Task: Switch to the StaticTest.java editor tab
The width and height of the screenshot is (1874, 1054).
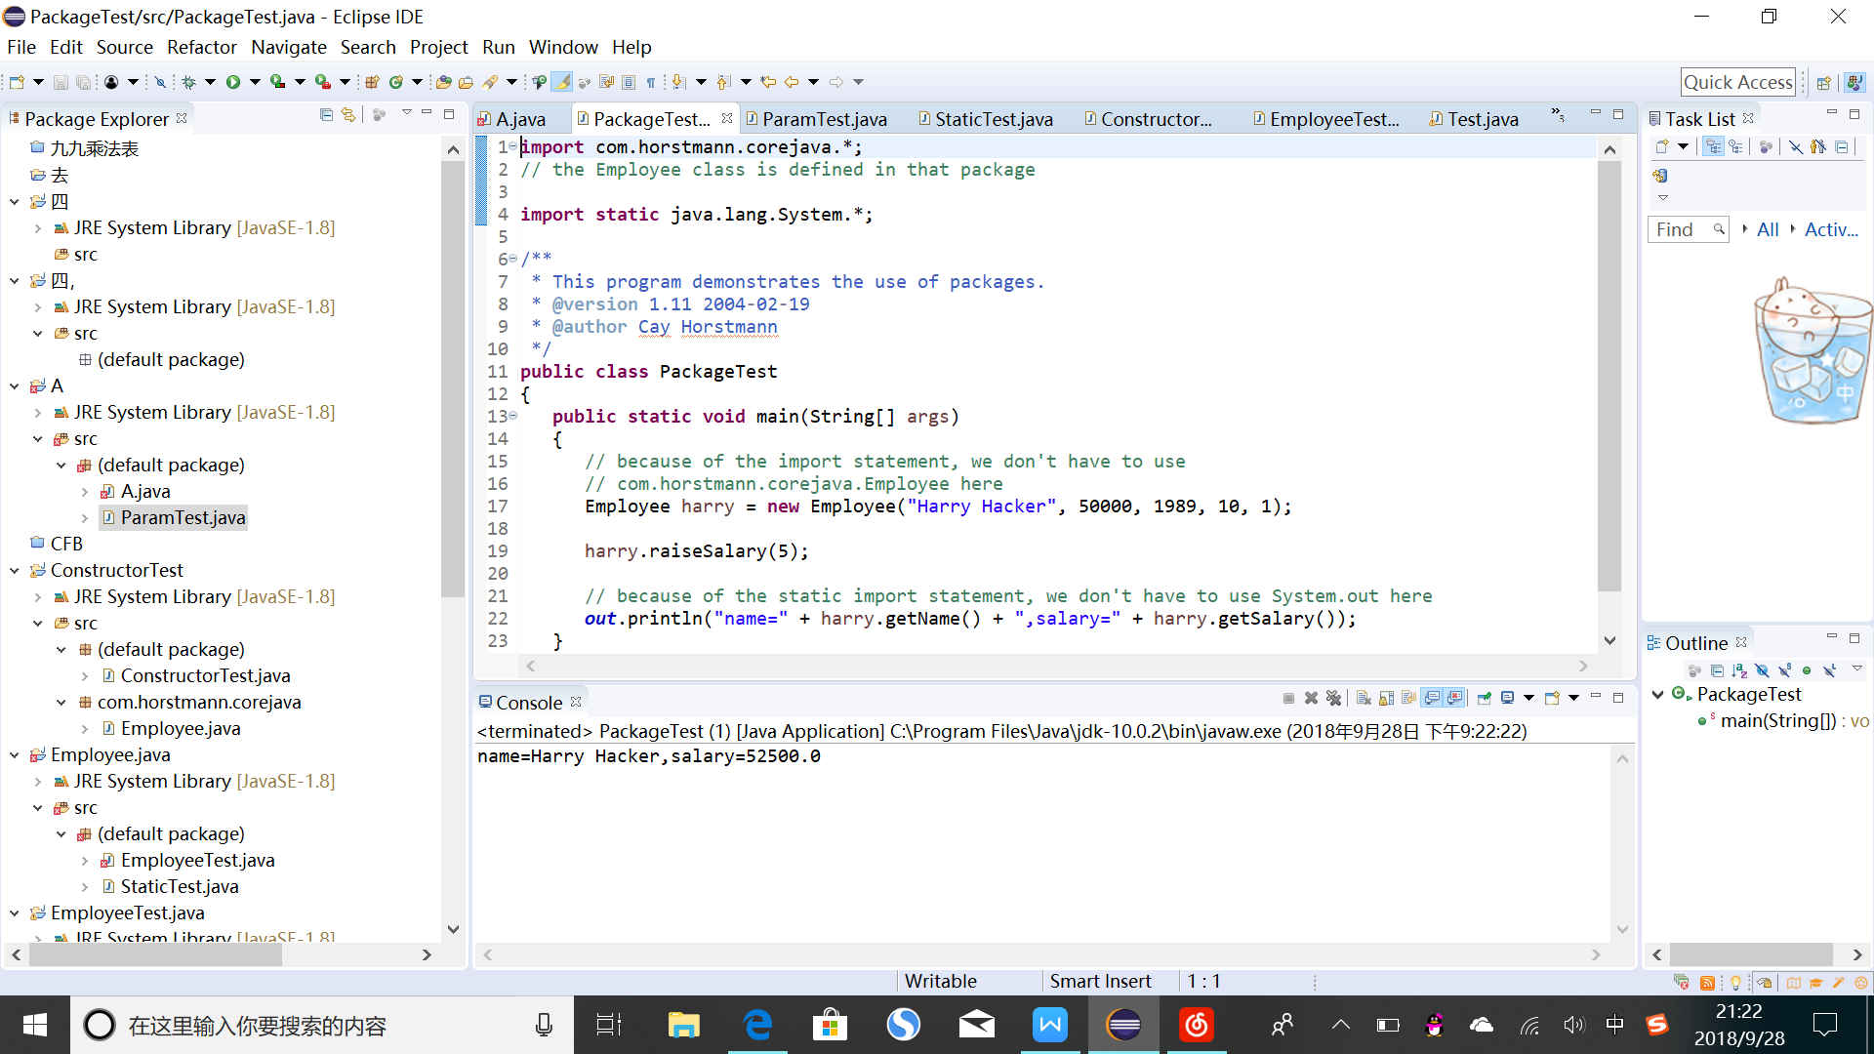Action: click(x=994, y=119)
